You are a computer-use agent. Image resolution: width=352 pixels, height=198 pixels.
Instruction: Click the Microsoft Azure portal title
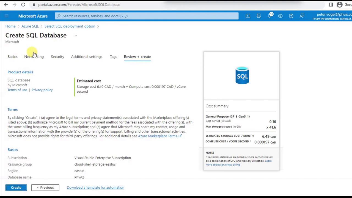[33, 16]
